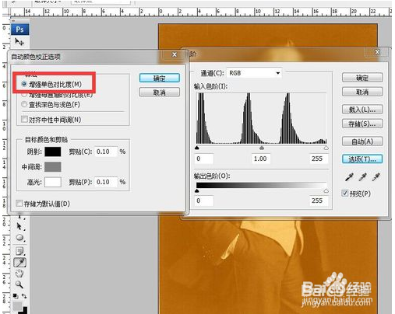The height and width of the screenshot is (314, 395).
Task: Open the 阴影 black color swatch
Action: (x=53, y=152)
